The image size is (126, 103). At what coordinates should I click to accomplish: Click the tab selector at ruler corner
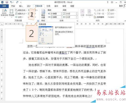[x=2, y=24]
